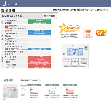Click the 蛇口 caption under the photo

(x=5, y=99)
